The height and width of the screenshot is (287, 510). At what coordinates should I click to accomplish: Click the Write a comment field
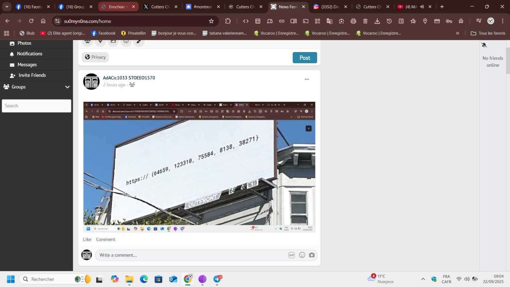click(x=190, y=255)
